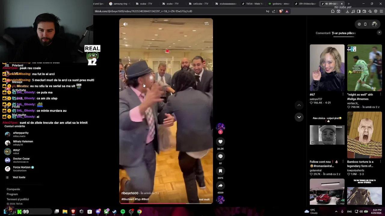Open Brave Leo AI sparkle icon
Image resolution: width=385 pixels, height=216 pixels.
pyautogui.click(x=370, y=11)
